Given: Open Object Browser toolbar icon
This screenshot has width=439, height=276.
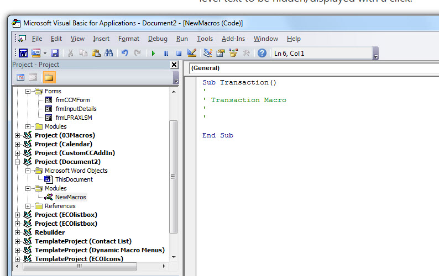Looking at the screenshot, I should pos(233,52).
